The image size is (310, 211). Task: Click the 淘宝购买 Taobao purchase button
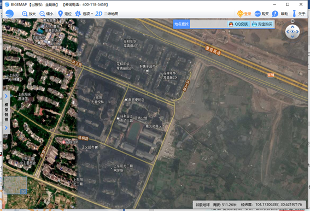tap(262, 24)
